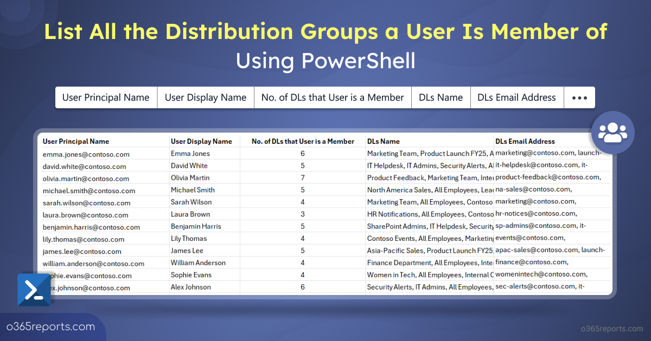Click the PowerShell logo icon
The image size is (651, 341).
[34, 291]
